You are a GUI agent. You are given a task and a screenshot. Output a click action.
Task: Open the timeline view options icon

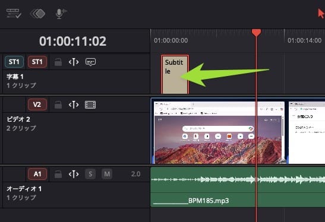tap(14, 13)
